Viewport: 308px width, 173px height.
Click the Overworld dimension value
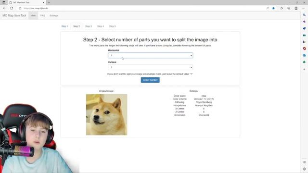tap(204, 115)
